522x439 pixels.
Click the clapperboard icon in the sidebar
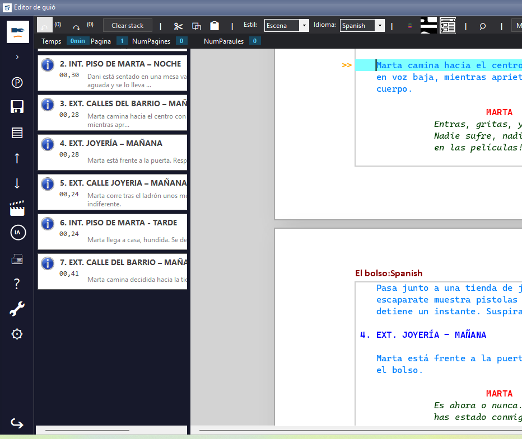[x=17, y=208]
